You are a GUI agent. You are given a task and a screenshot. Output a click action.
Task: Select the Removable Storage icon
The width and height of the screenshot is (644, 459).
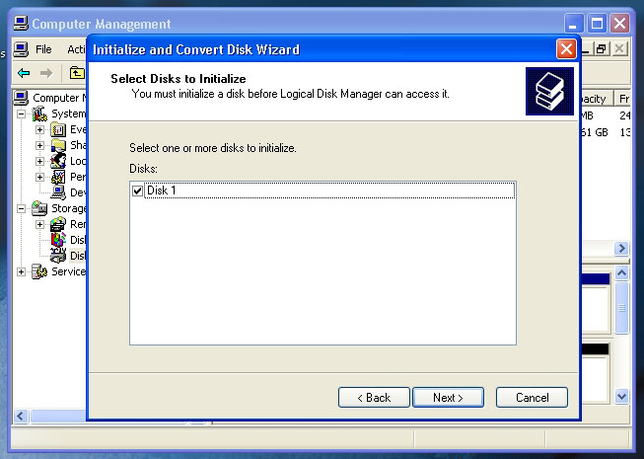[x=58, y=224]
